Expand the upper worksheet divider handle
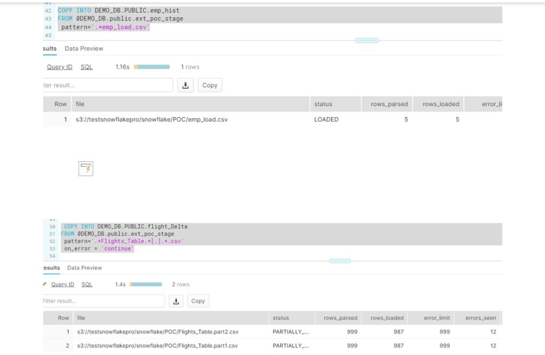 click(367, 40)
